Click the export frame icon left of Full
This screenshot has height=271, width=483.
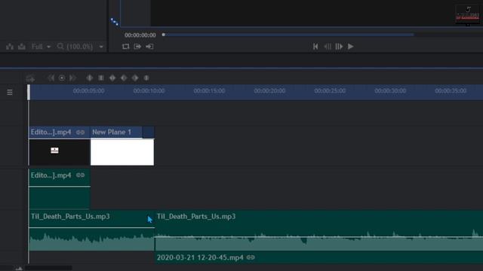[22, 47]
